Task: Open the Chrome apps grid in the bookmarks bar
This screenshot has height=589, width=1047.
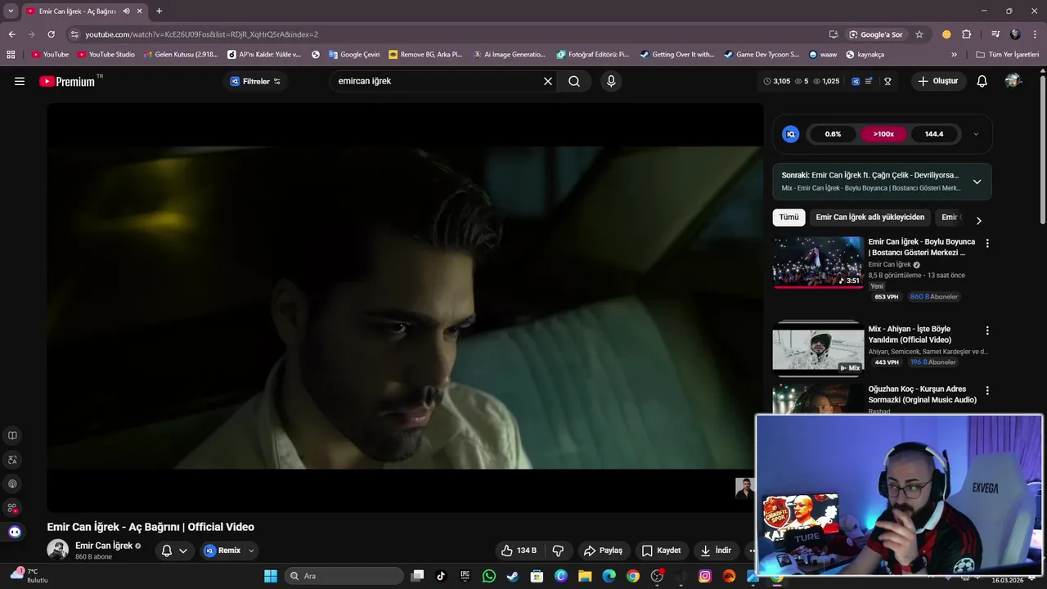Action: [x=11, y=55]
